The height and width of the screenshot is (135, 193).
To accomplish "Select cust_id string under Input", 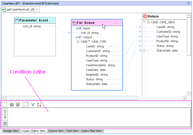I will click(x=90, y=33).
